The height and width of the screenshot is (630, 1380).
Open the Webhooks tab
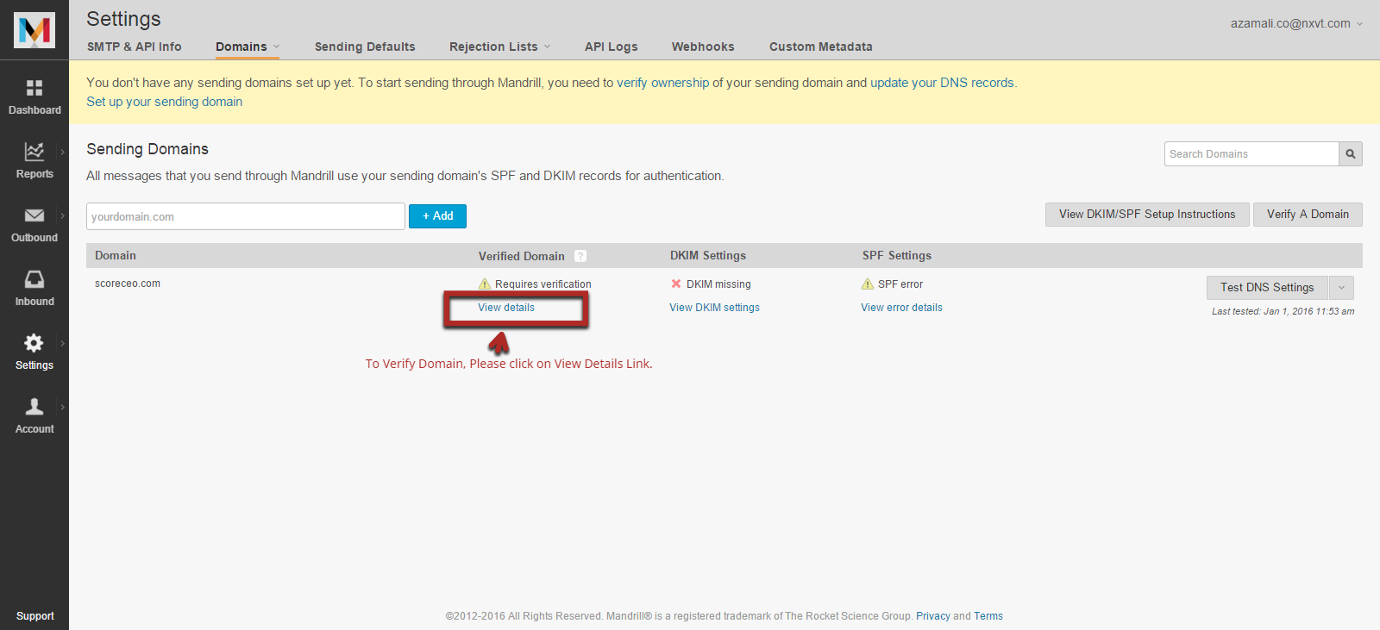[703, 47]
